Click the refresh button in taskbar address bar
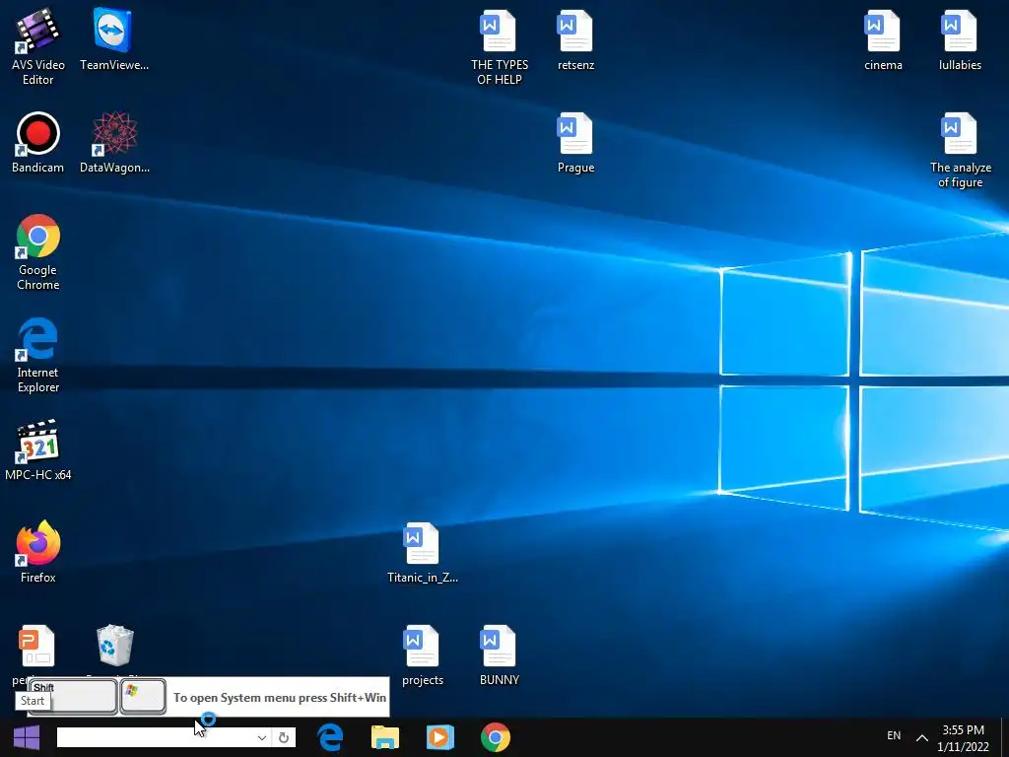The image size is (1009, 757). [x=284, y=737]
